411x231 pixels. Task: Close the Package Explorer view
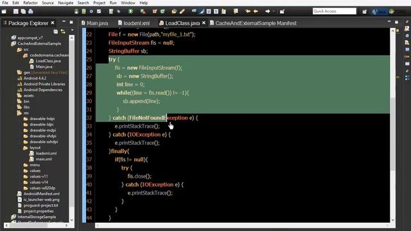coord(53,23)
